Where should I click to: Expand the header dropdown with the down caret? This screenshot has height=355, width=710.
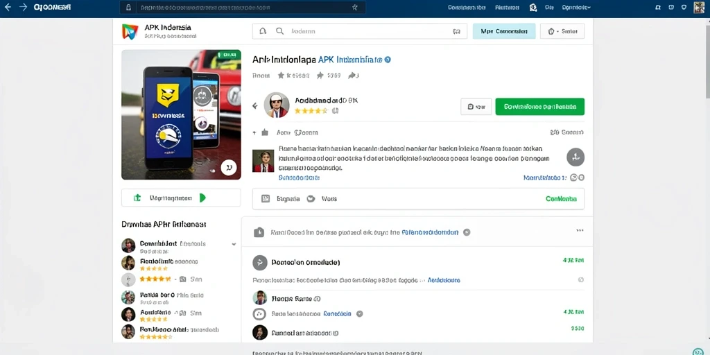(576, 8)
